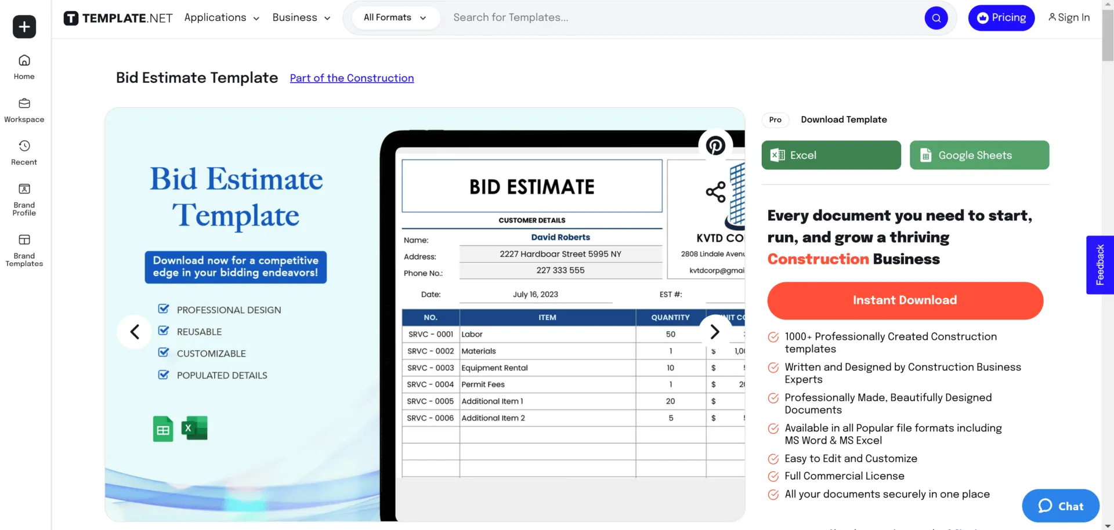
Task: Click the REUSABLE checkmark in preview
Action: (164, 331)
